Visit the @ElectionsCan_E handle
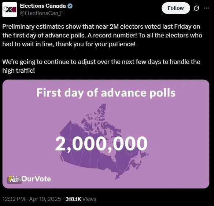 pyautogui.click(x=42, y=13)
